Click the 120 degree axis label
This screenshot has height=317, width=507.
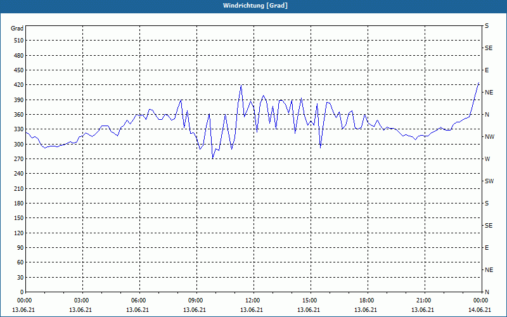[19, 233]
